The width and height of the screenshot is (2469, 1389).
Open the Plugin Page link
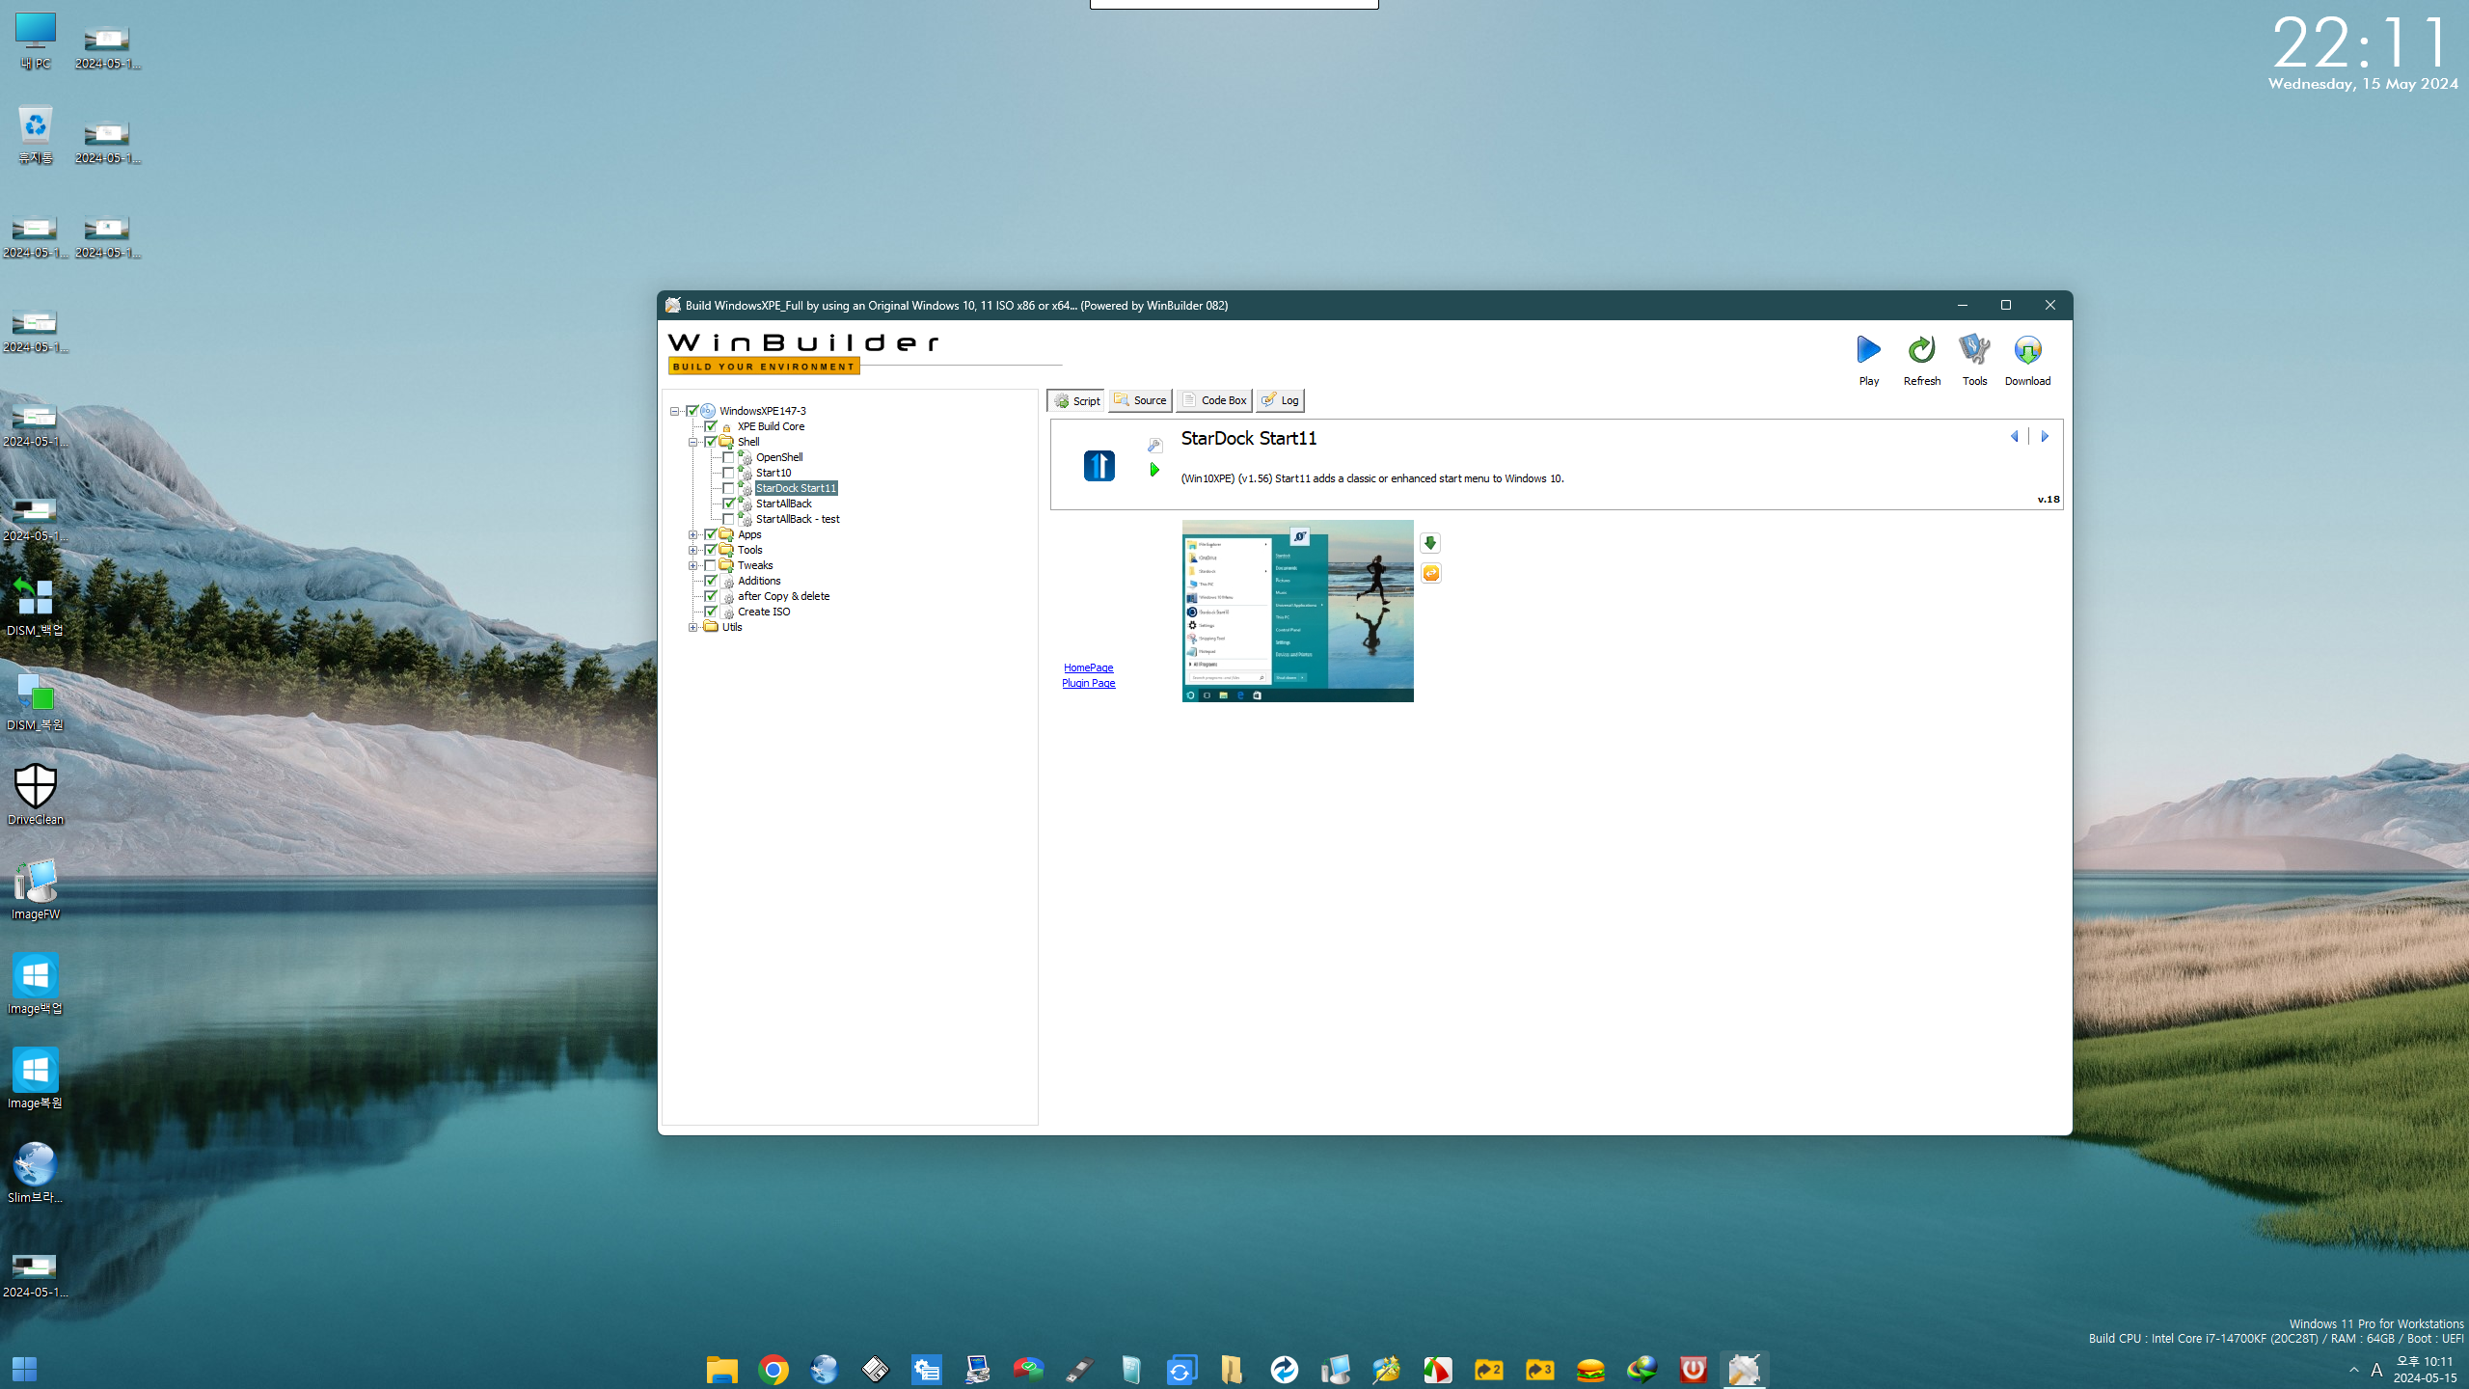point(1088,683)
